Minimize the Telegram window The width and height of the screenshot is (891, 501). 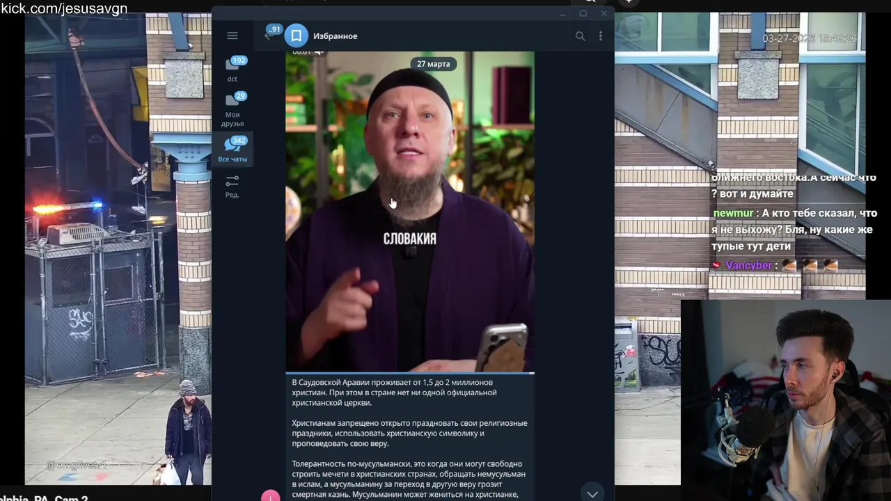pyautogui.click(x=562, y=14)
